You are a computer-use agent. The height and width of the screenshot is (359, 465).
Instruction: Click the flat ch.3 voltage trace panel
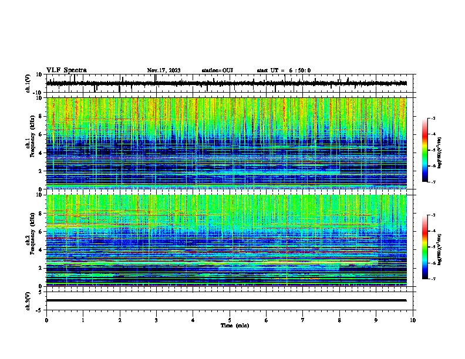[230, 301]
